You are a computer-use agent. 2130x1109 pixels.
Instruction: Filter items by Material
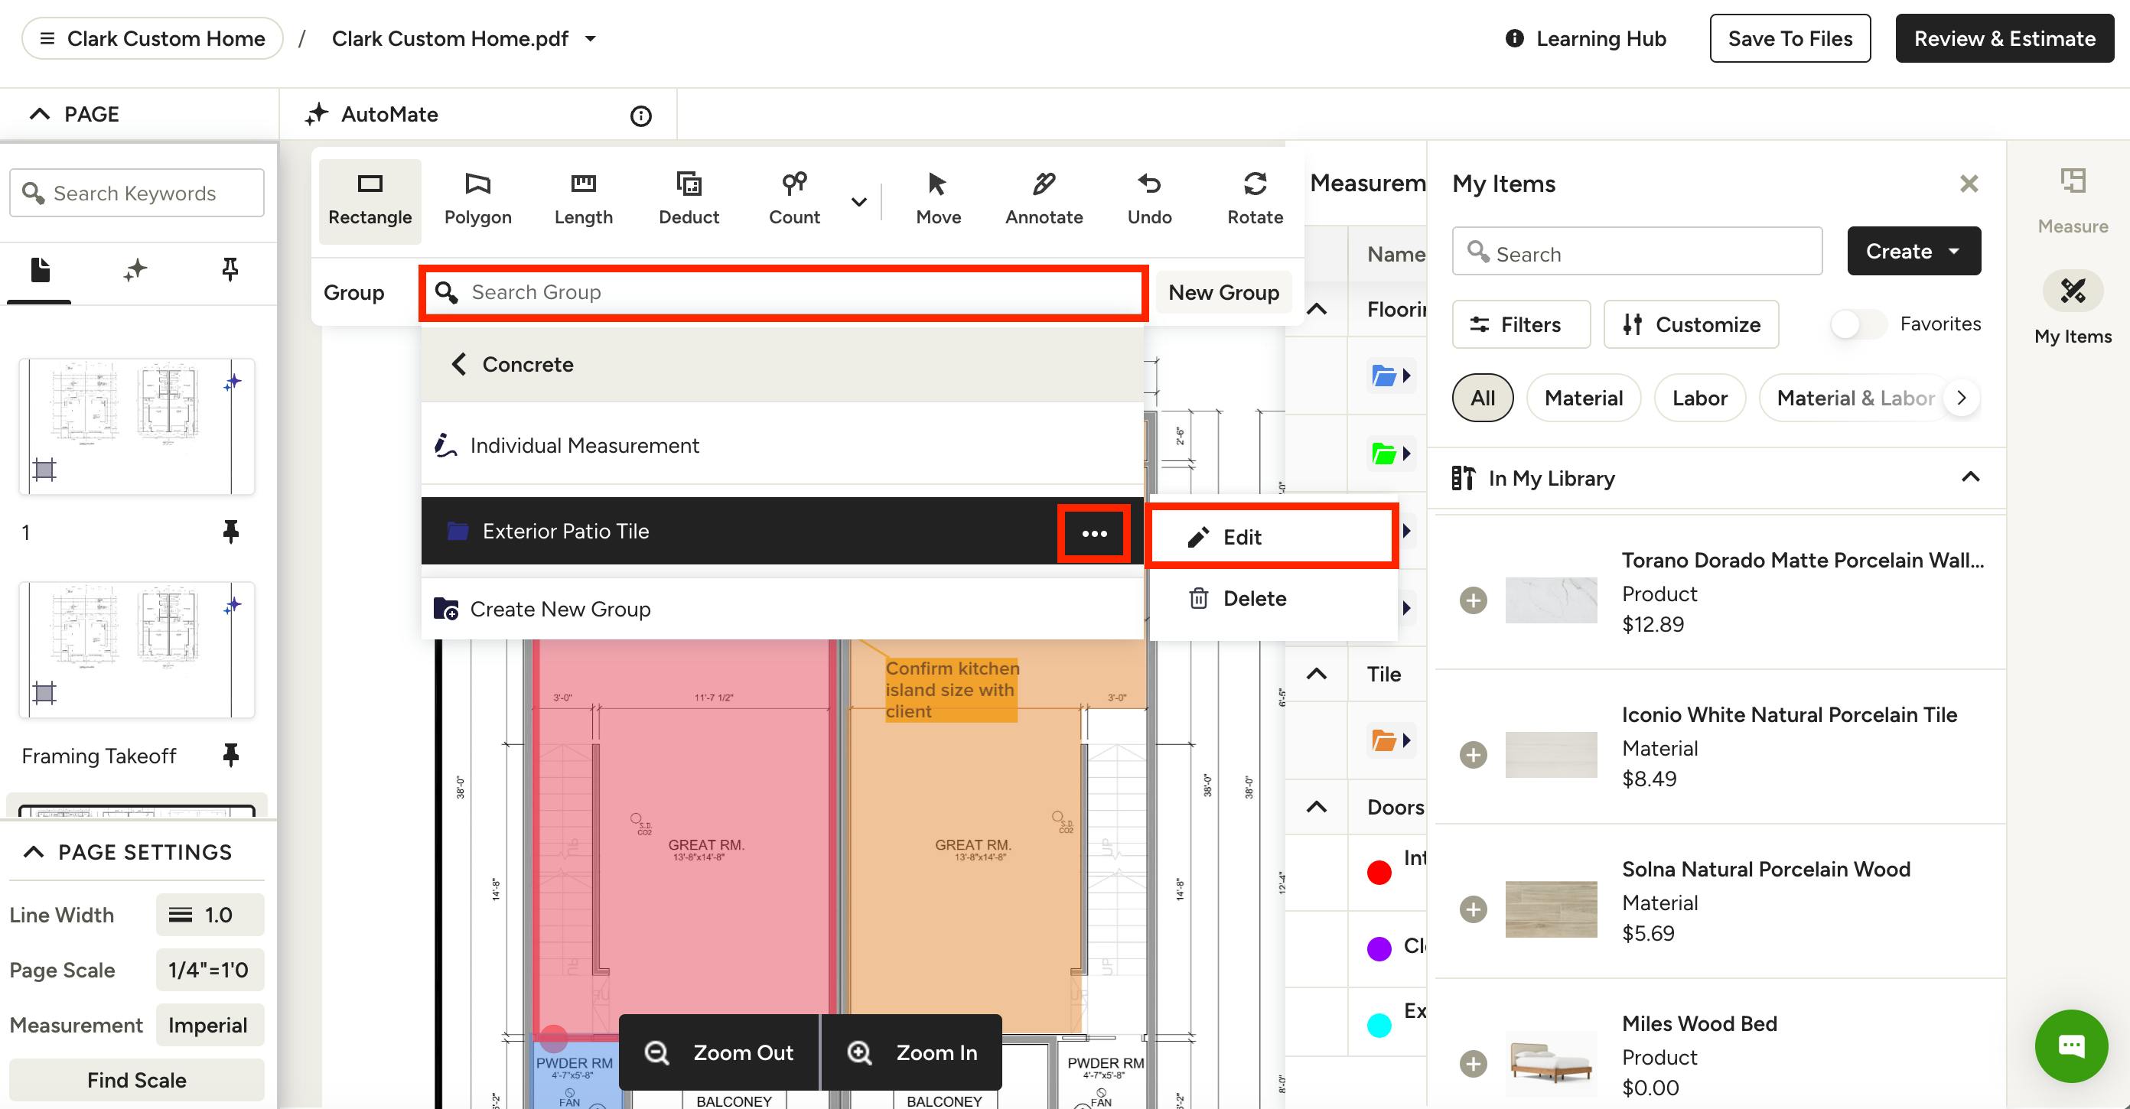[1584, 398]
